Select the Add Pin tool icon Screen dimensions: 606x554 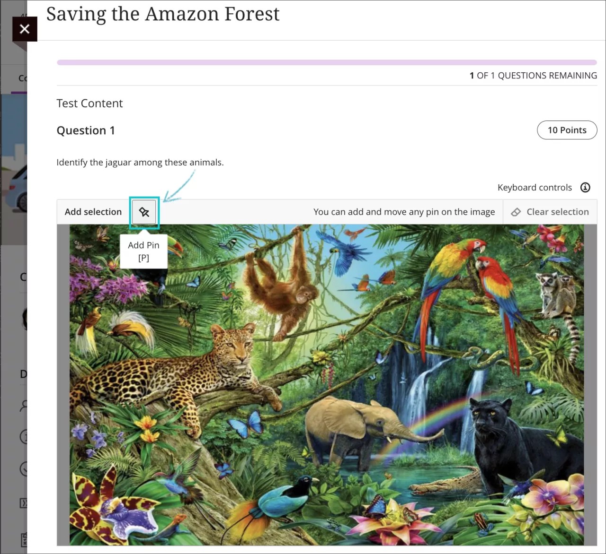click(x=144, y=212)
